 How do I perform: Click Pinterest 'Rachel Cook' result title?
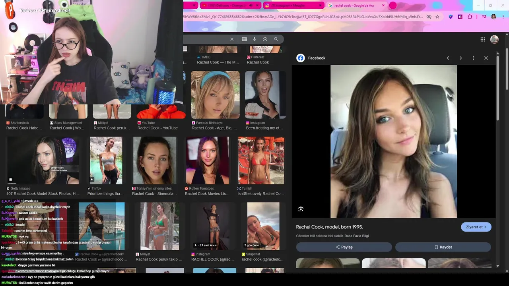258,62
